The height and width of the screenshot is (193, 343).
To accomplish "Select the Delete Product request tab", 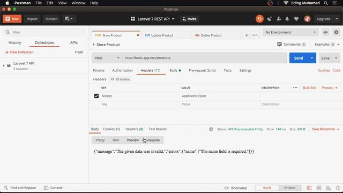I will 208,35.
